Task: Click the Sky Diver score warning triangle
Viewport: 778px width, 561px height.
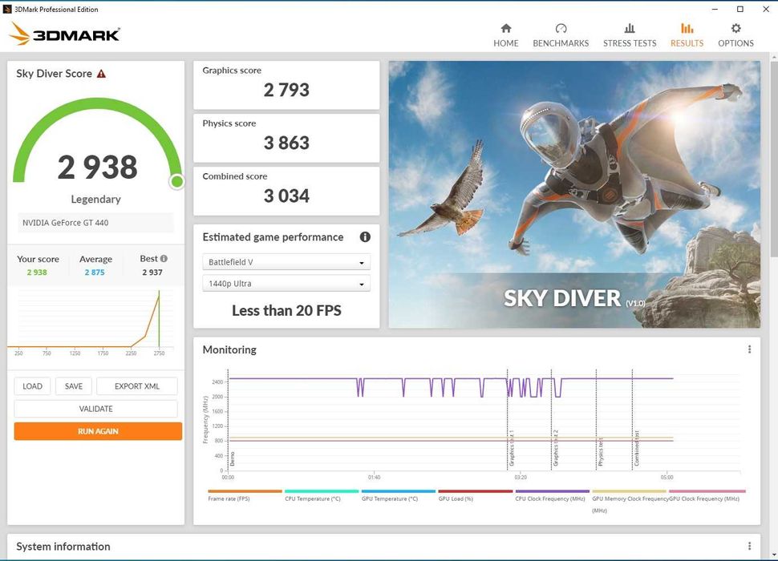Action: pyautogui.click(x=101, y=74)
